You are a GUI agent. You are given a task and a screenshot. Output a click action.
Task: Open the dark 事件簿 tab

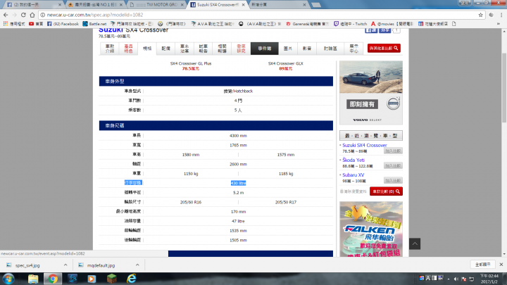coord(265,49)
